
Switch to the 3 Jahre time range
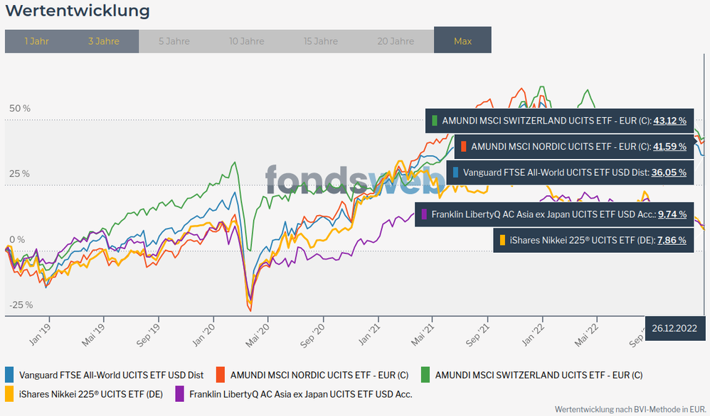[x=104, y=41]
